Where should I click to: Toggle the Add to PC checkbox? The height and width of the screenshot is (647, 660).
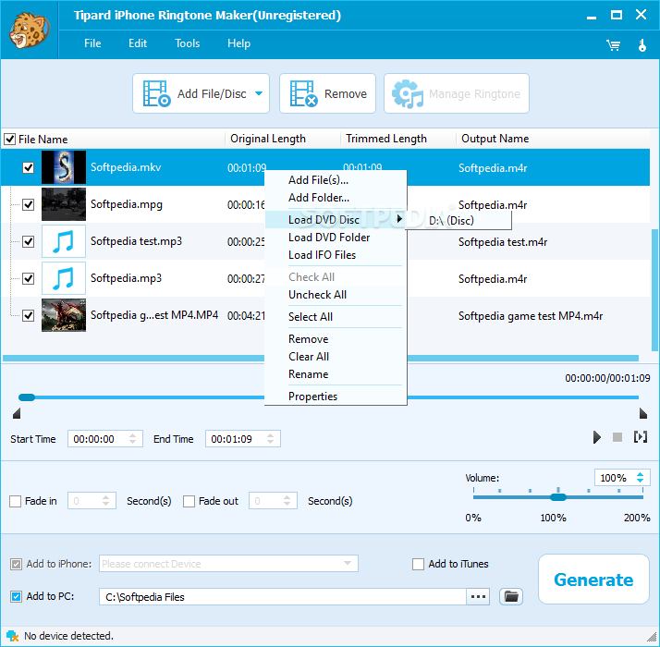16,596
